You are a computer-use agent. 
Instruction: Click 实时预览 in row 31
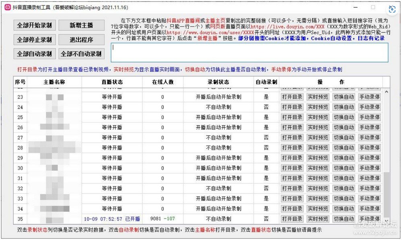pos(318,178)
